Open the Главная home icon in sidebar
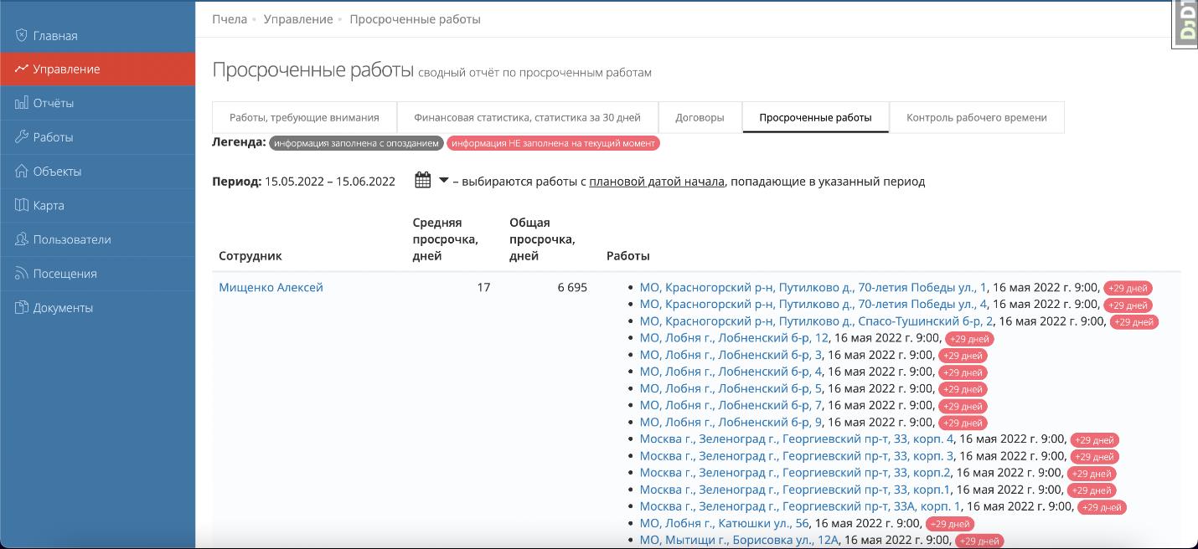Image resolution: width=1198 pixels, height=549 pixels. (x=20, y=35)
